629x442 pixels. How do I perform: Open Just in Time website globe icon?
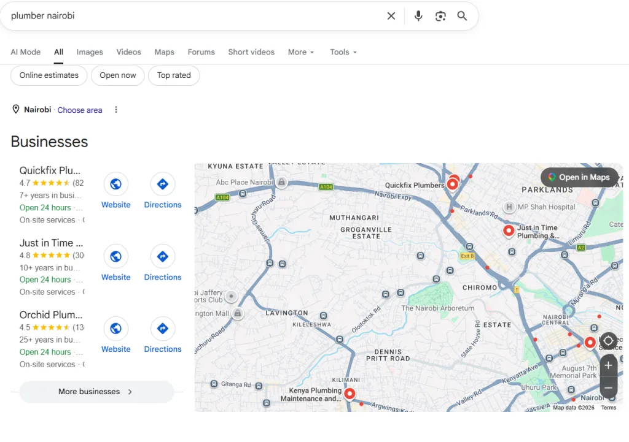coord(116,256)
